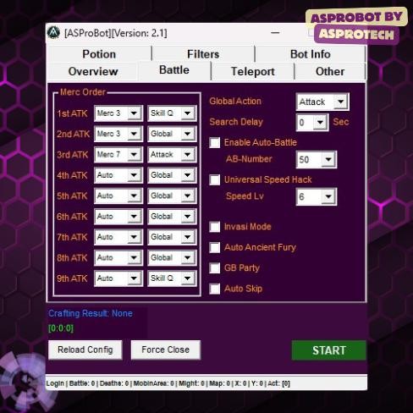This screenshot has width=413, height=413.
Task: Expand the Speed Lv dropdown
Action: (317, 196)
